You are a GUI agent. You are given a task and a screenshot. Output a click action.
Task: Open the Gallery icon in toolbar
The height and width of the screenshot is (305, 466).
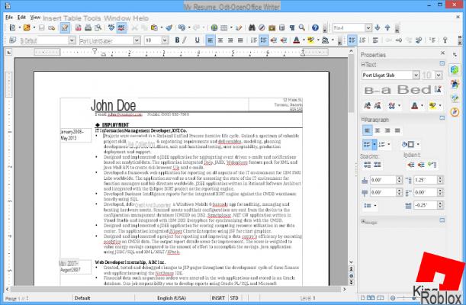pos(272,27)
